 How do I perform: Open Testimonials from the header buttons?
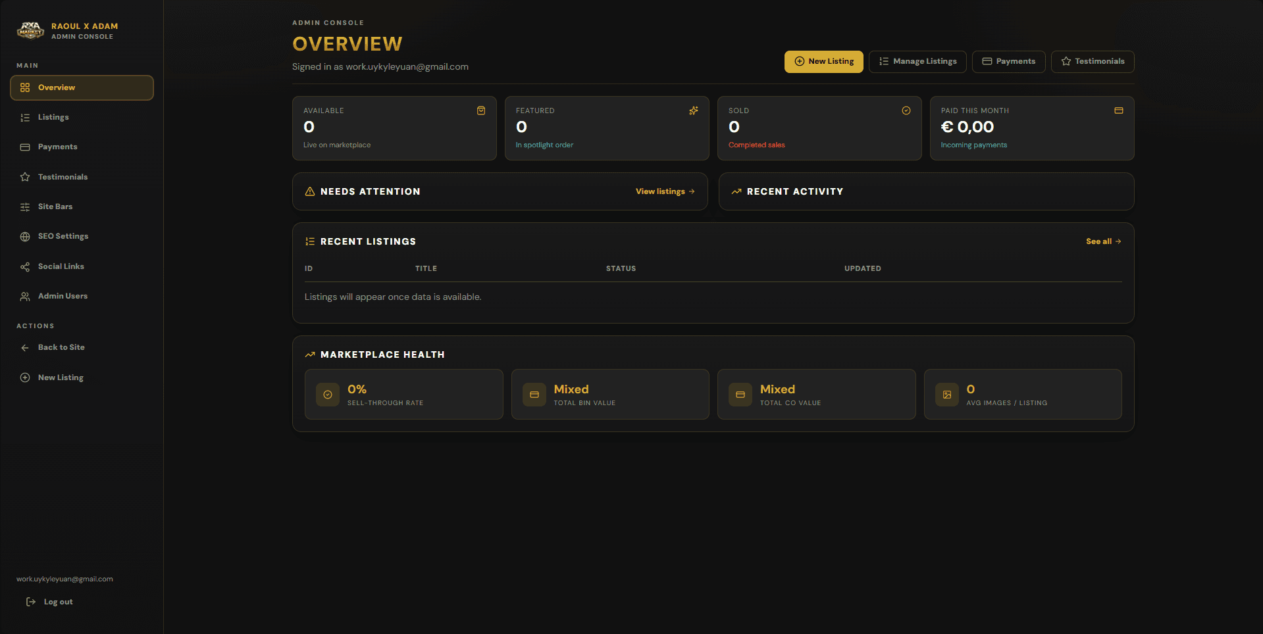[x=1093, y=61]
